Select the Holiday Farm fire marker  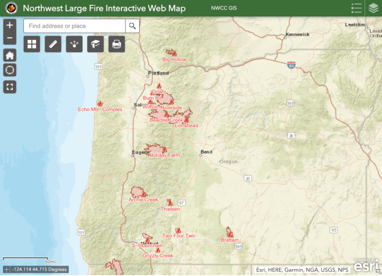[164, 149]
